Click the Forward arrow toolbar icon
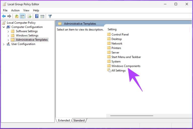Image resolution: width=193 pixels, height=129 pixels. coord(9,16)
